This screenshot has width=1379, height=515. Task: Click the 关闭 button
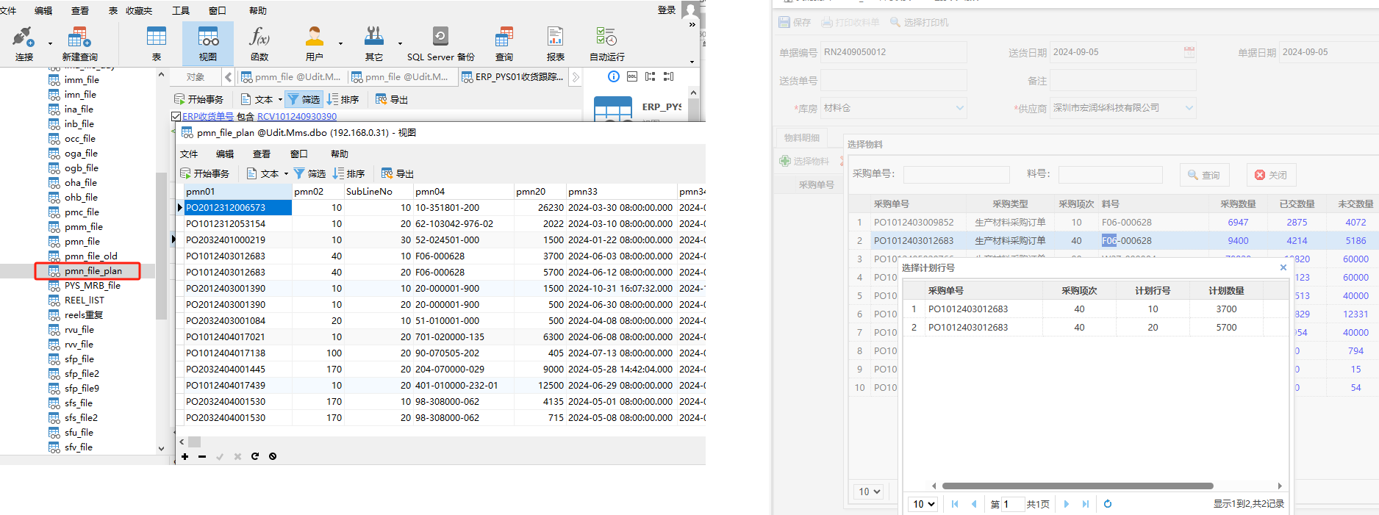point(1271,175)
